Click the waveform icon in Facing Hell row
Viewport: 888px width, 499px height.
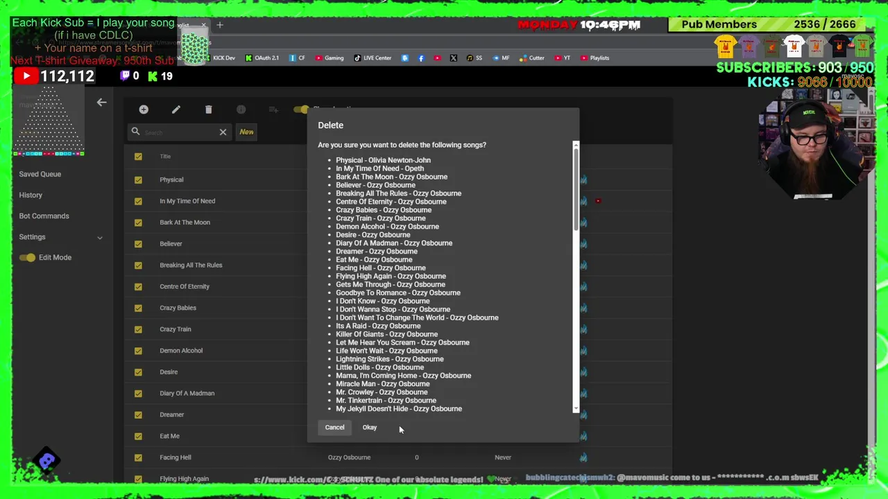click(x=583, y=457)
